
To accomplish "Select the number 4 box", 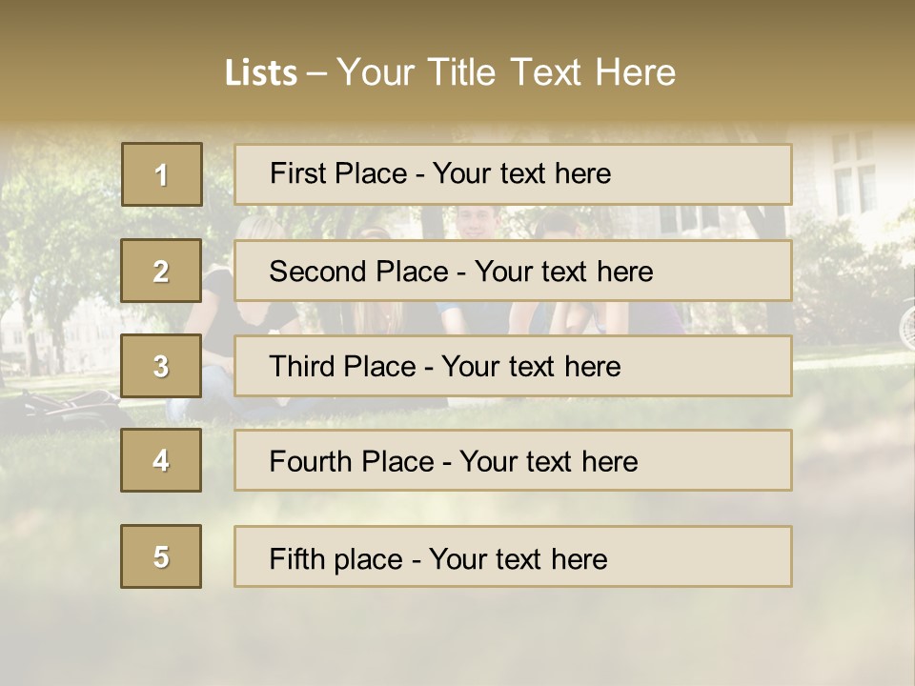I will (x=161, y=460).
